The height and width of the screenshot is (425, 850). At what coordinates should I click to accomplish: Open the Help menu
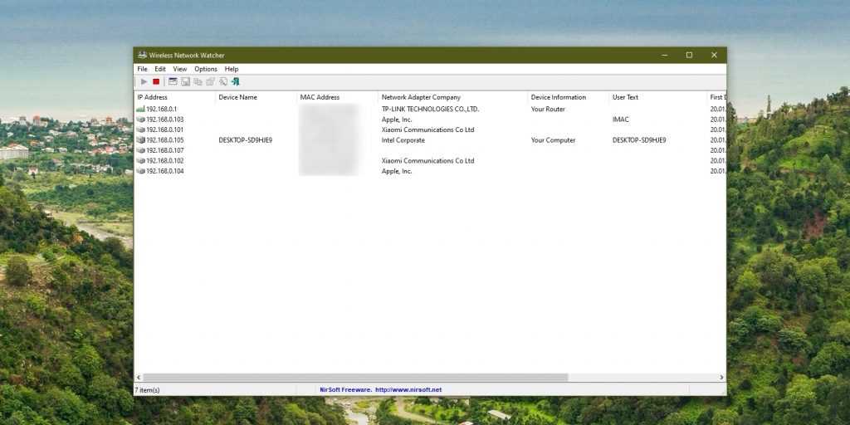232,69
